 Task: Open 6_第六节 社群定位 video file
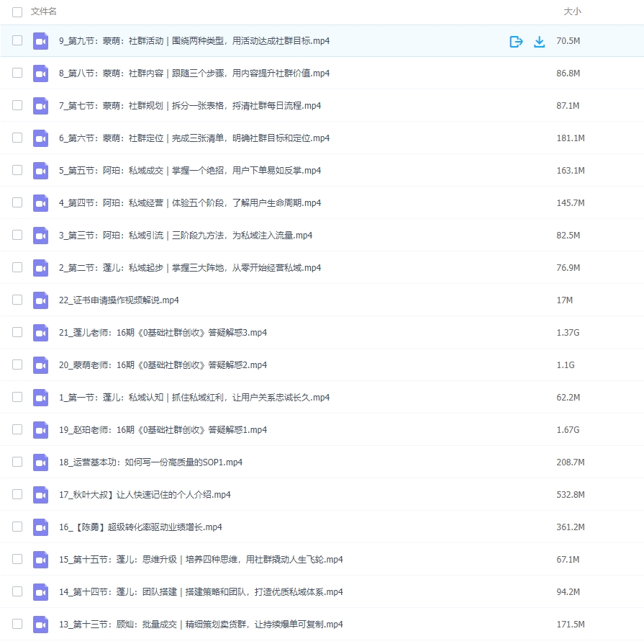click(194, 138)
